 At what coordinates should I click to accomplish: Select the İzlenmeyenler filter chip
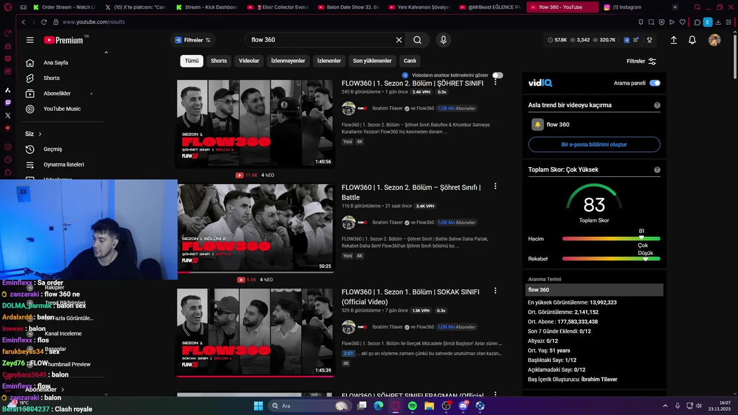point(288,61)
